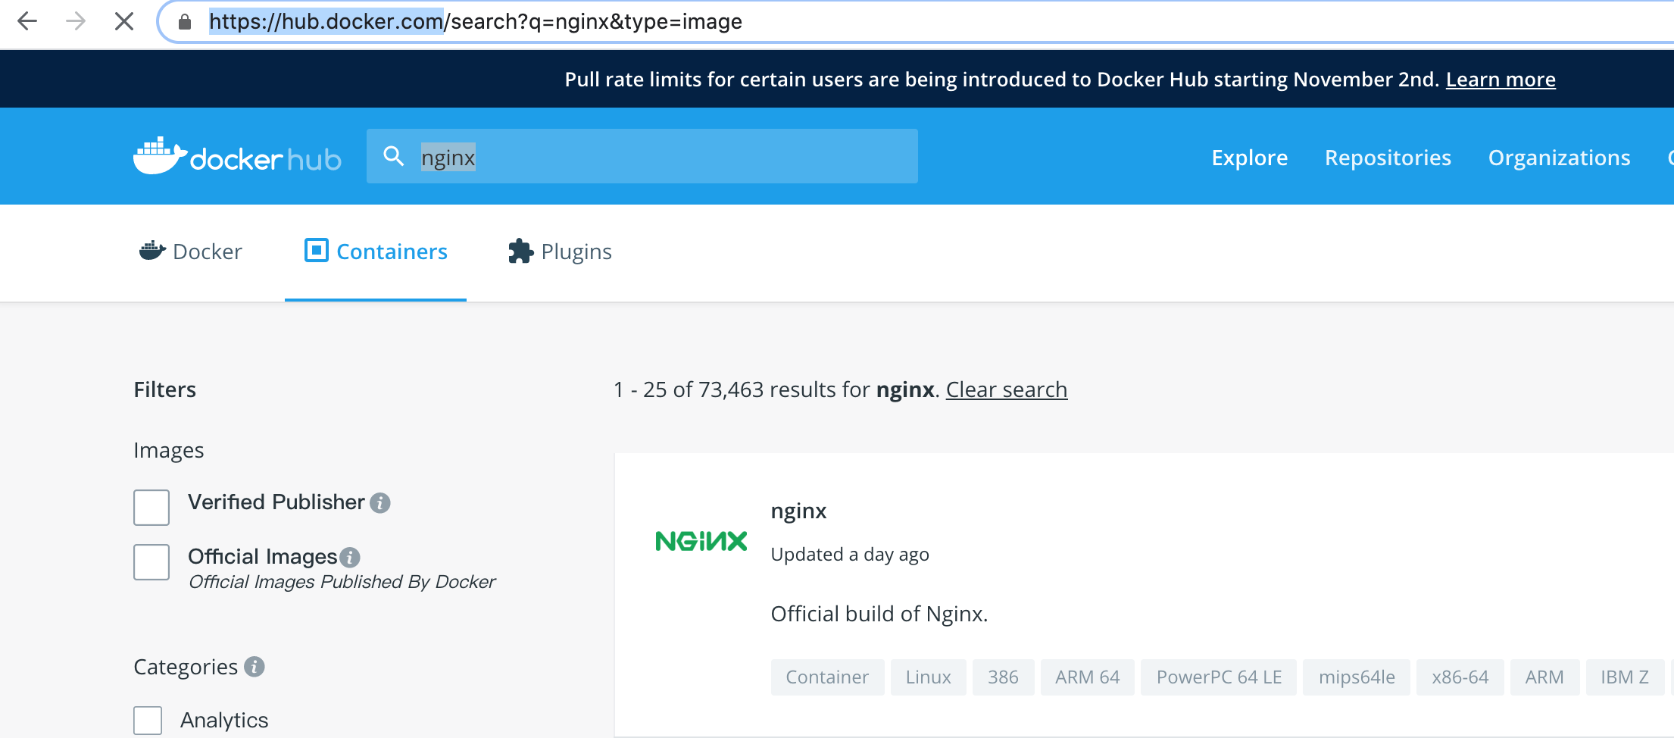Check the Official Images filter
This screenshot has width=1674, height=738.
pyautogui.click(x=151, y=561)
